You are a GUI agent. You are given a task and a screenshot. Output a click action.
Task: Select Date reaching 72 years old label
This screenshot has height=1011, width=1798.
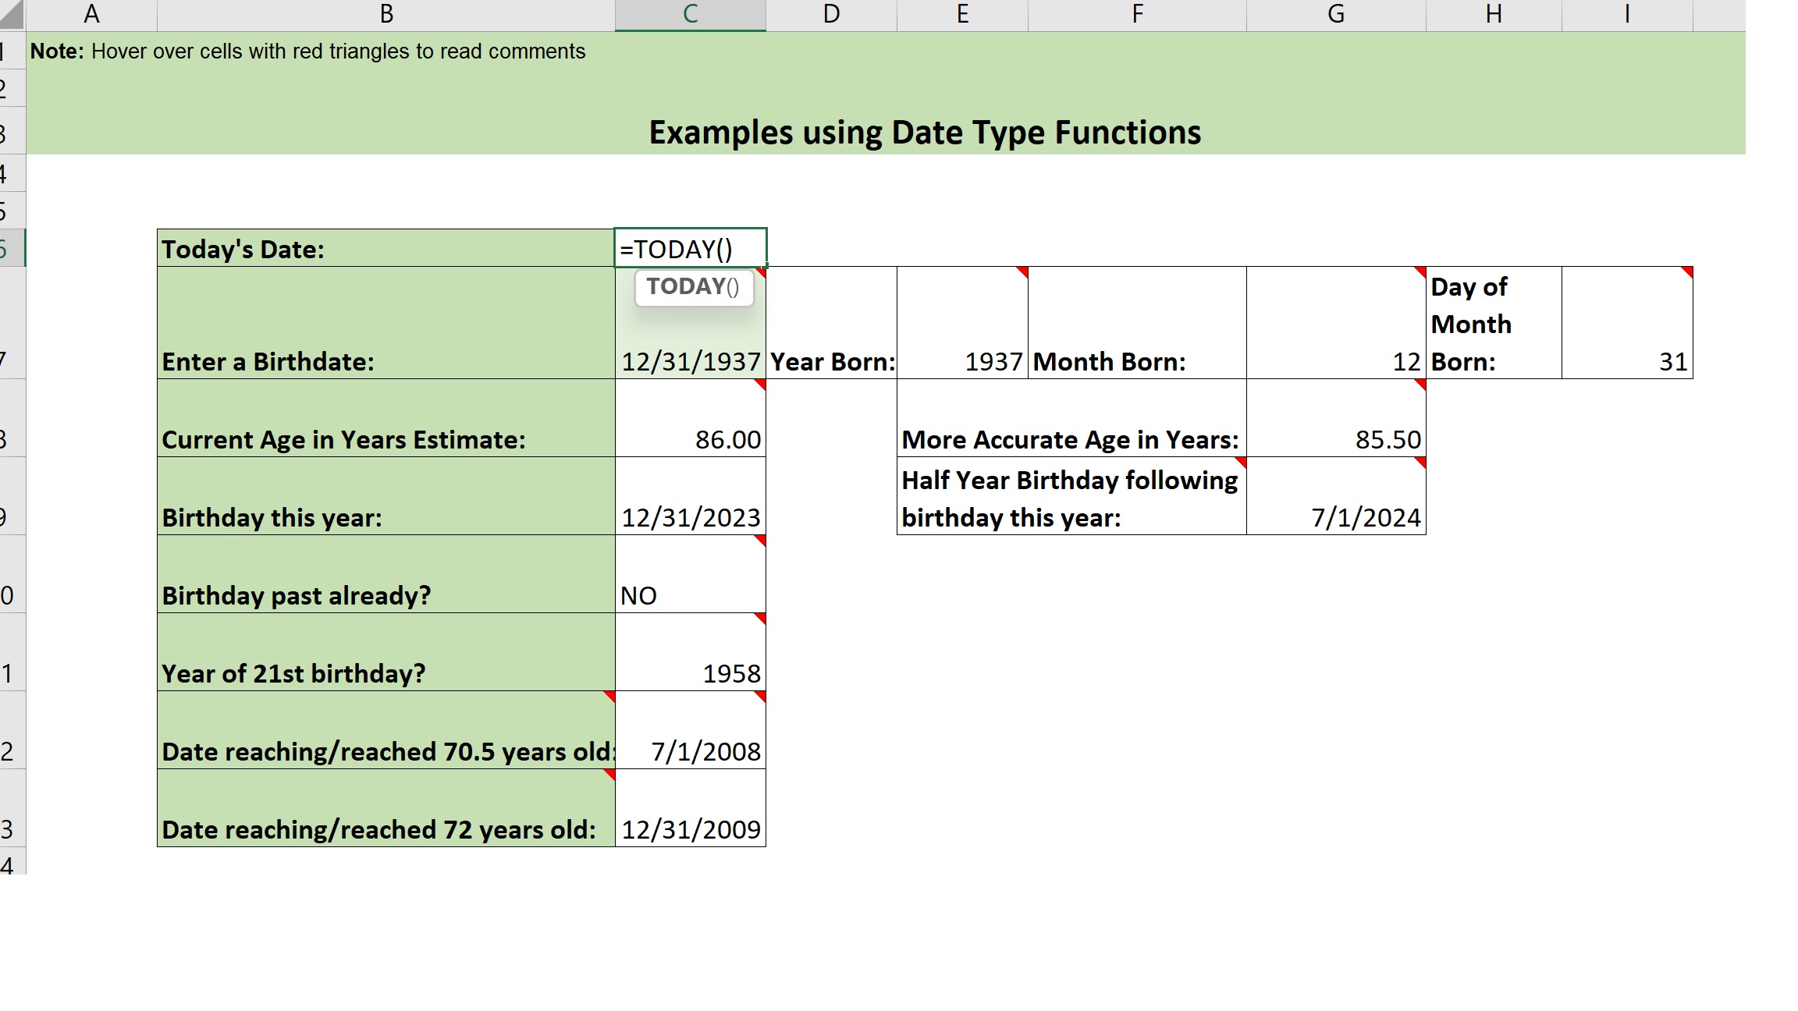(386, 808)
